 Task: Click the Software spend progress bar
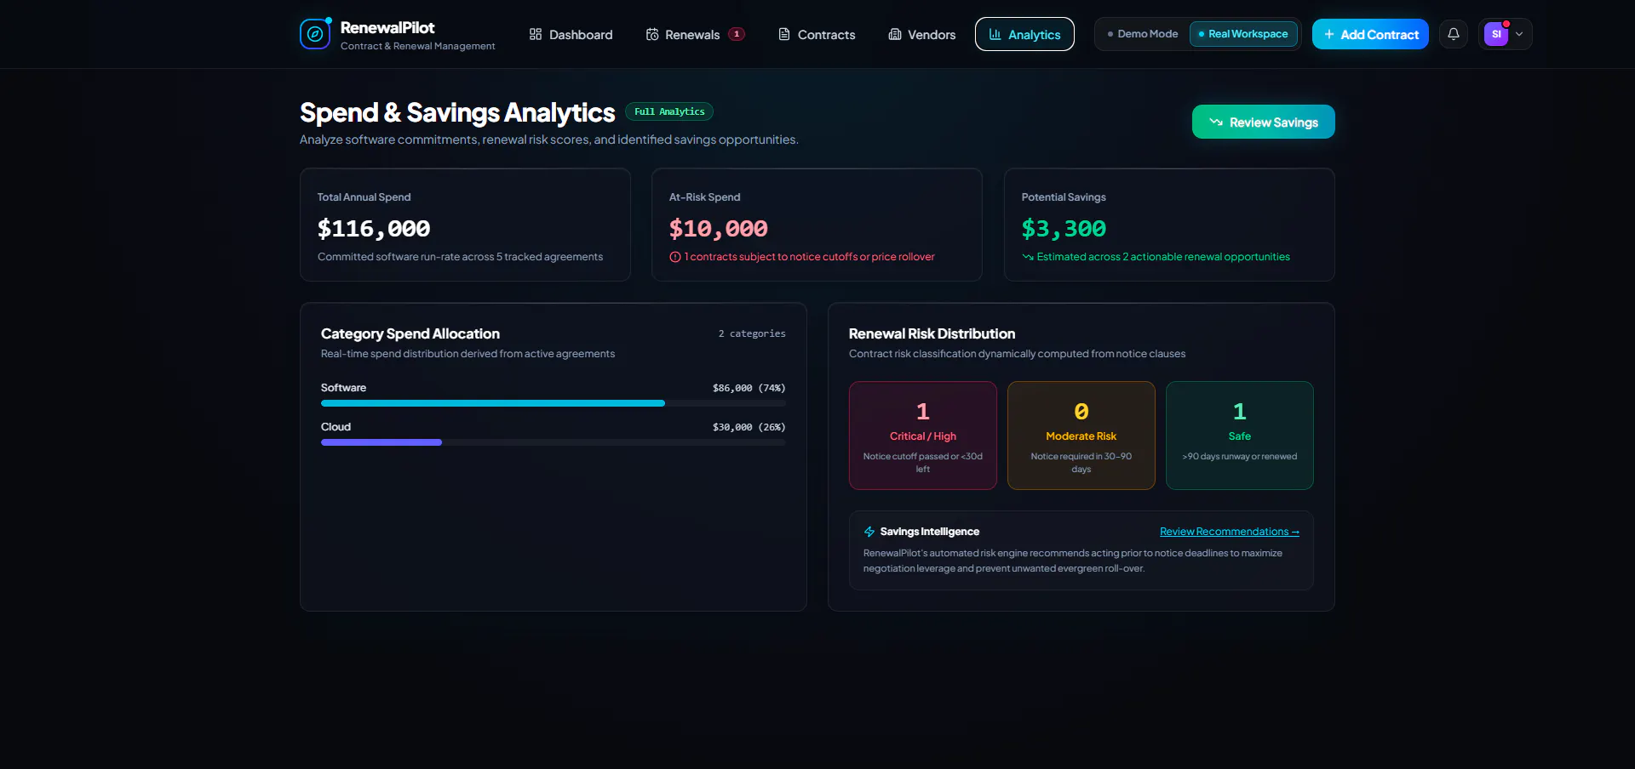(553, 403)
